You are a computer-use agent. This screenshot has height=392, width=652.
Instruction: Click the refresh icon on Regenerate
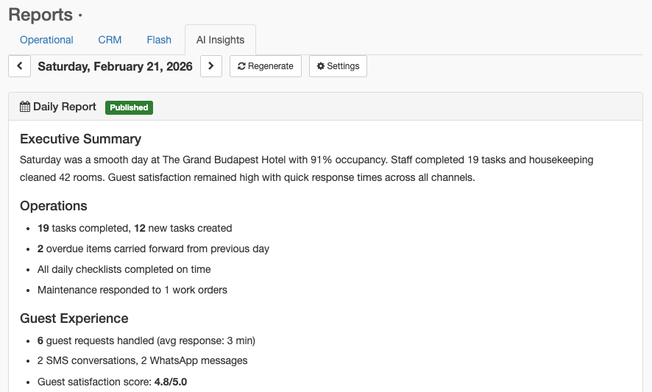(x=241, y=66)
